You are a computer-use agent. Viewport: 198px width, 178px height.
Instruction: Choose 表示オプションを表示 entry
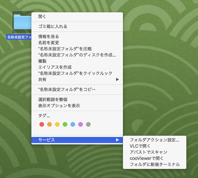coord(77,106)
